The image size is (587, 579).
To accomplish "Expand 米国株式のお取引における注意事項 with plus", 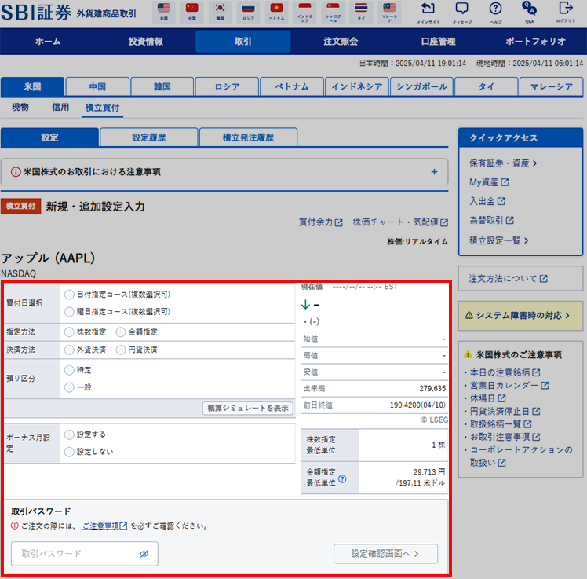I will (x=434, y=171).
